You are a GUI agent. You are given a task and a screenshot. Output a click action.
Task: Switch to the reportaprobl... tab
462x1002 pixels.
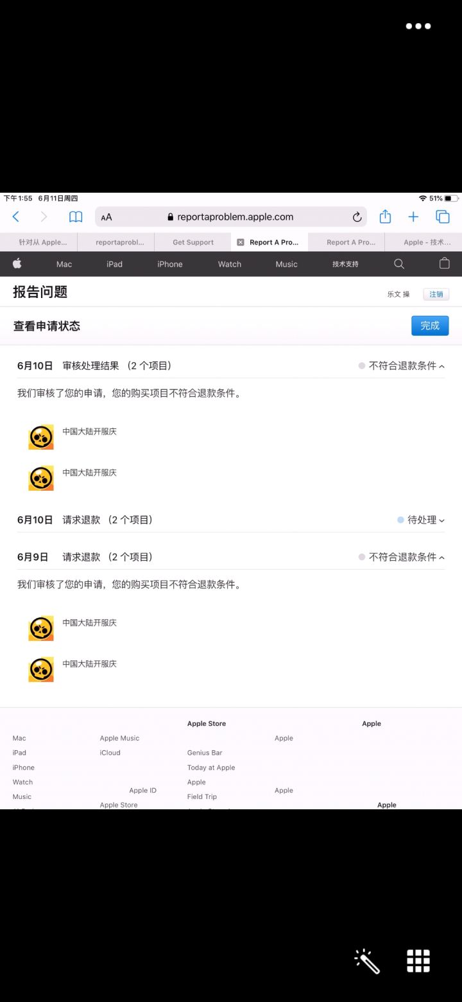(x=116, y=242)
